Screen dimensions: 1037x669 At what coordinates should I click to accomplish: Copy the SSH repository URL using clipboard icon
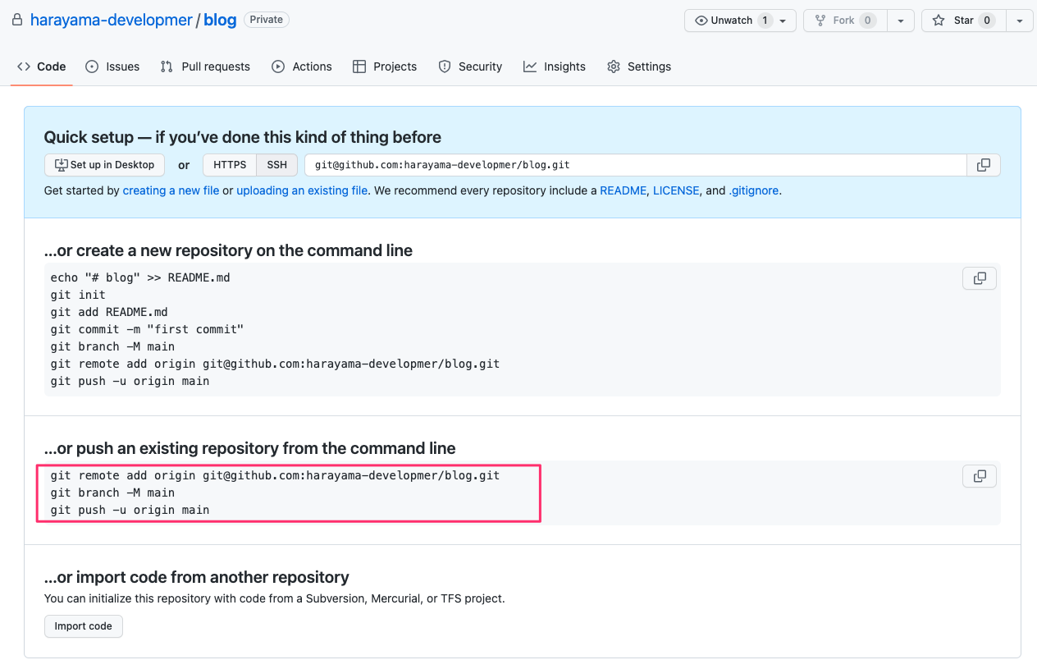[x=982, y=164]
